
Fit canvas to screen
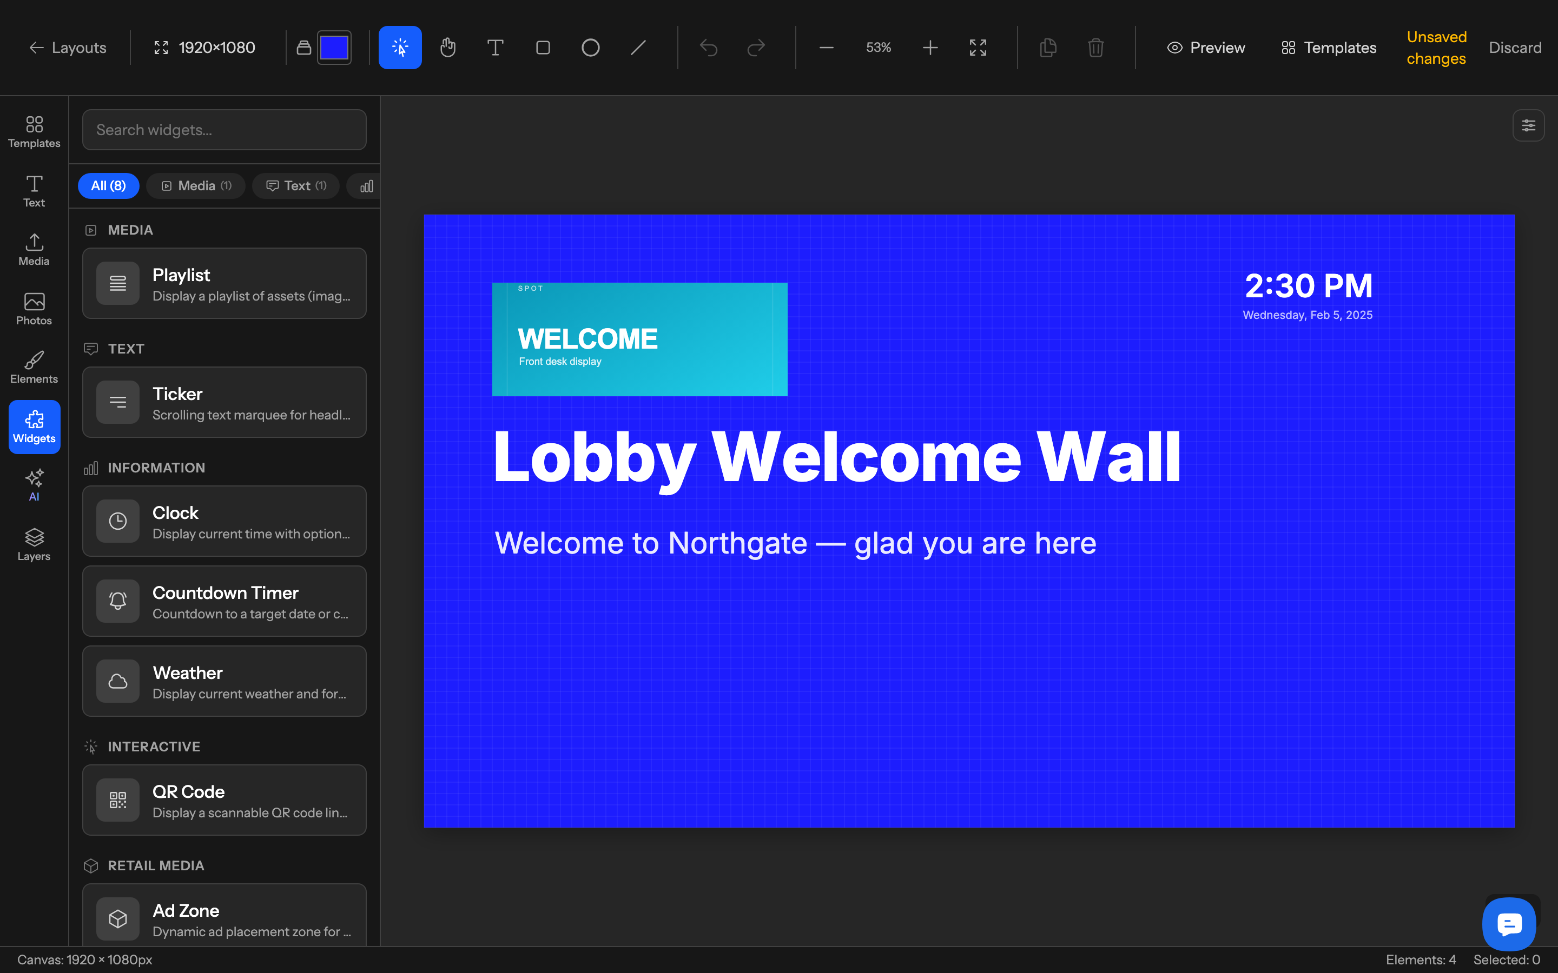(x=978, y=48)
